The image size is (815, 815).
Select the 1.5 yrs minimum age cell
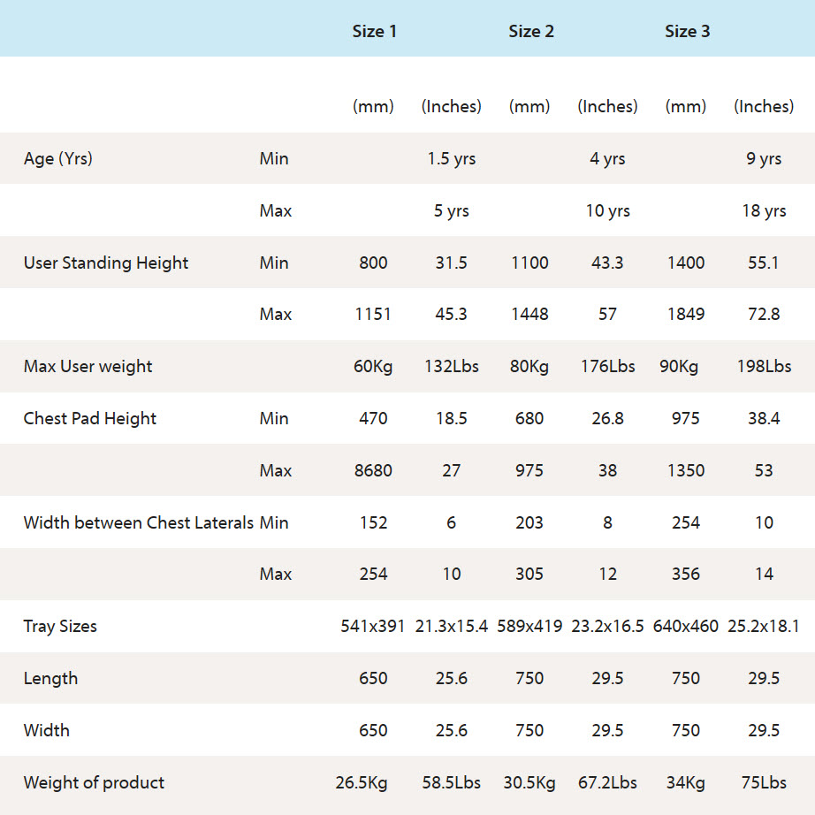[x=452, y=159]
